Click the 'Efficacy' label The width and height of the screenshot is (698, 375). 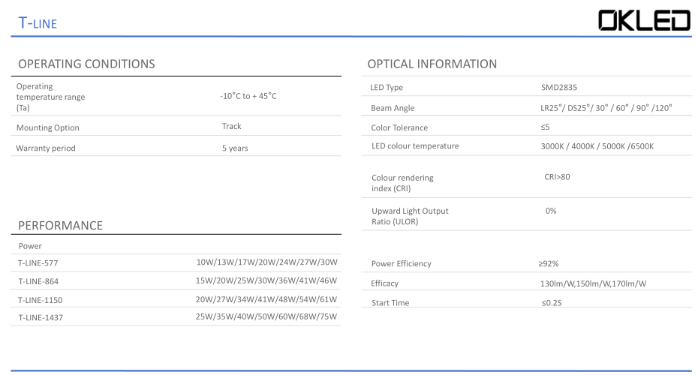click(384, 283)
